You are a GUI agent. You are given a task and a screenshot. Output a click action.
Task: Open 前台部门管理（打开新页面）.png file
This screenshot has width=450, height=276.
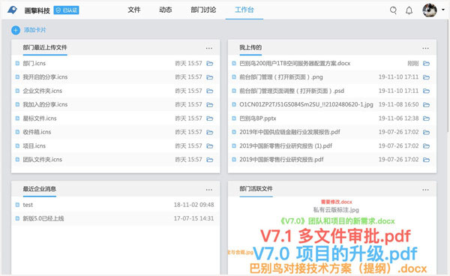tap(281, 77)
